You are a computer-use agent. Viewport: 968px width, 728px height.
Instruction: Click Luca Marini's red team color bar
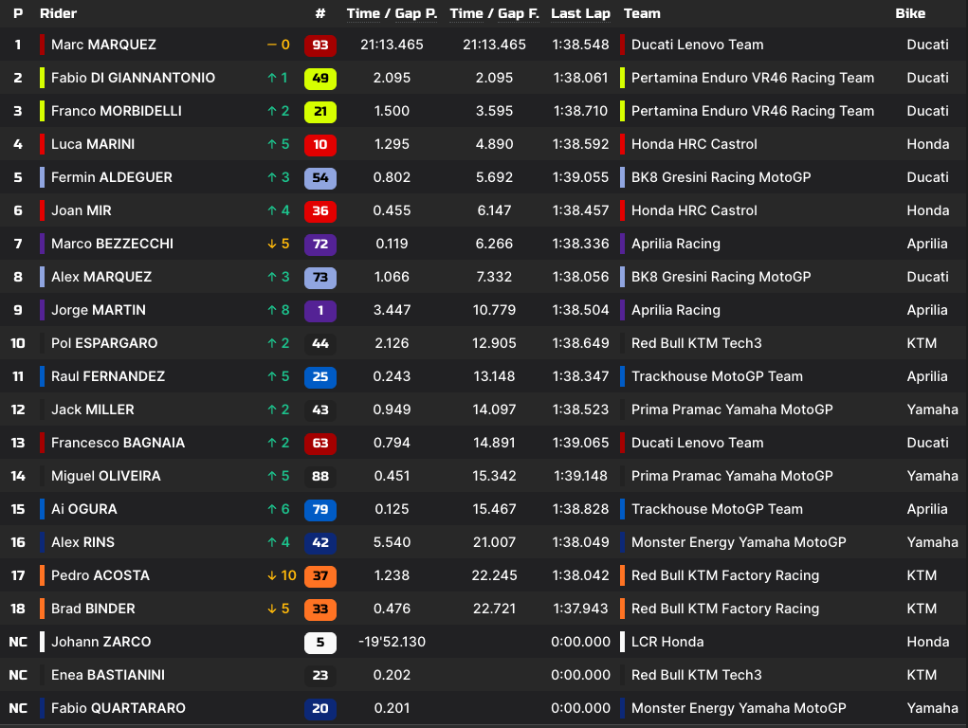tap(42, 144)
